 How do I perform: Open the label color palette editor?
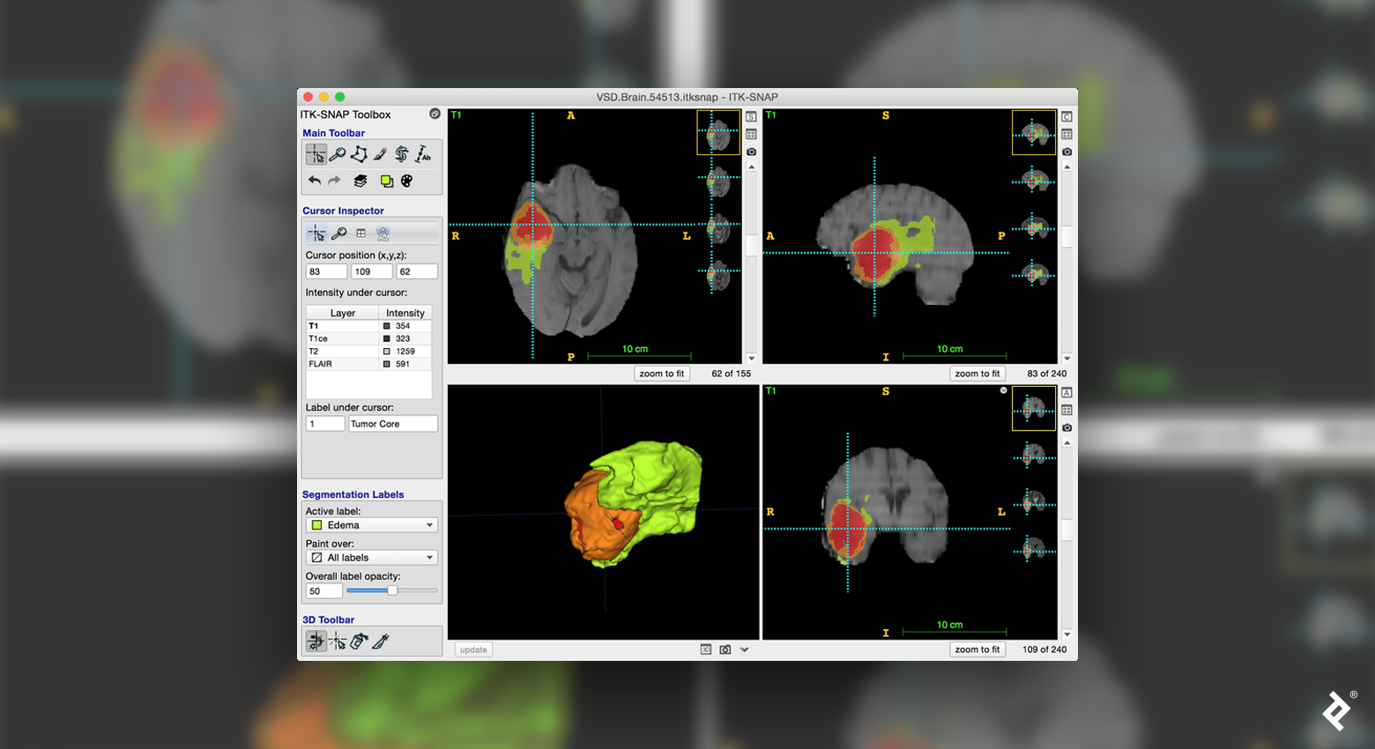point(407,181)
